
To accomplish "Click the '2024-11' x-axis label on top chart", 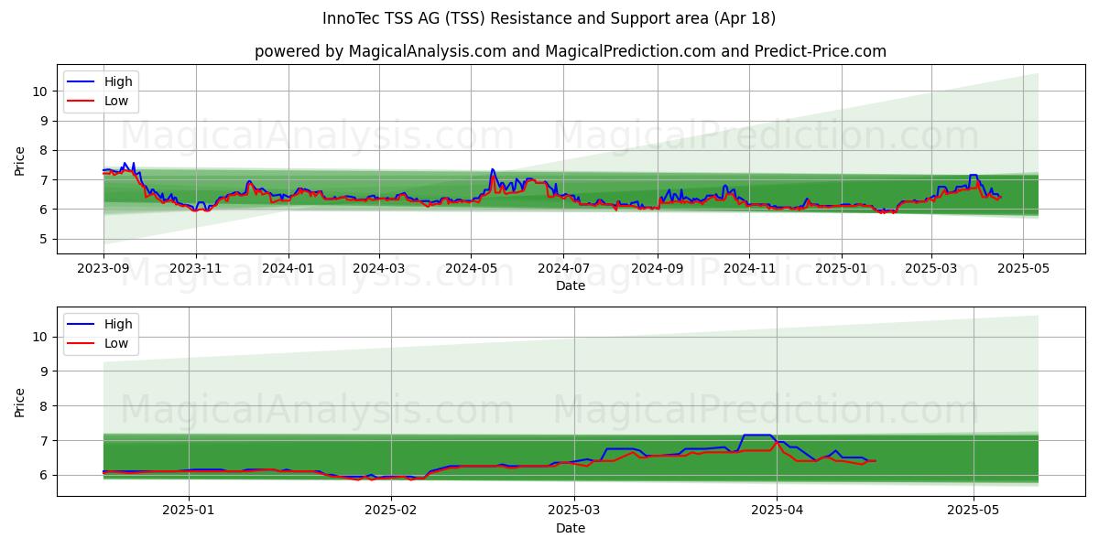I will [748, 268].
